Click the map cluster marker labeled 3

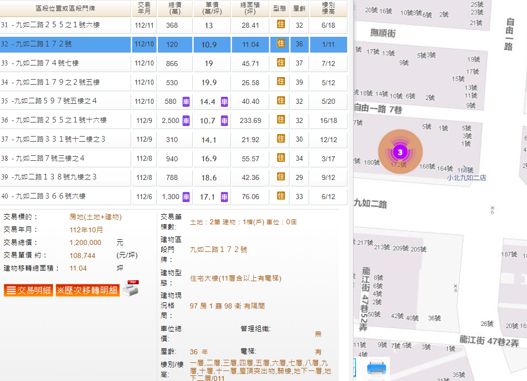pyautogui.click(x=400, y=152)
